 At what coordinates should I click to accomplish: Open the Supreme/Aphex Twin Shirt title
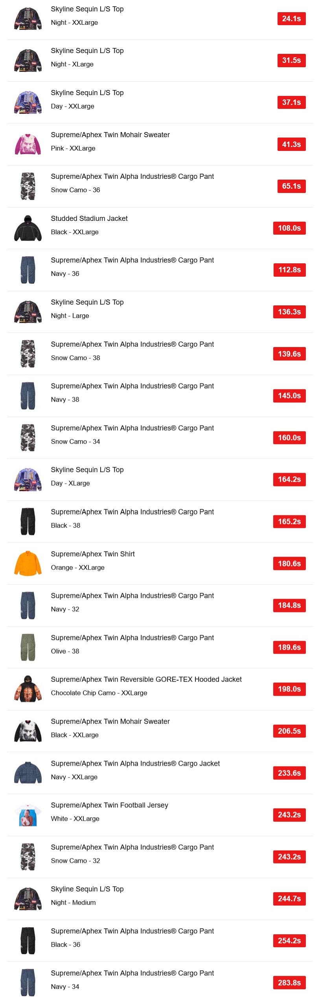tap(93, 554)
